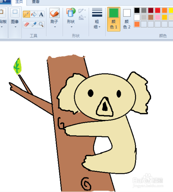Expand the Shapes (形状) dropdown arrow
The width and height of the screenshot is (173, 192).
pos(72,27)
